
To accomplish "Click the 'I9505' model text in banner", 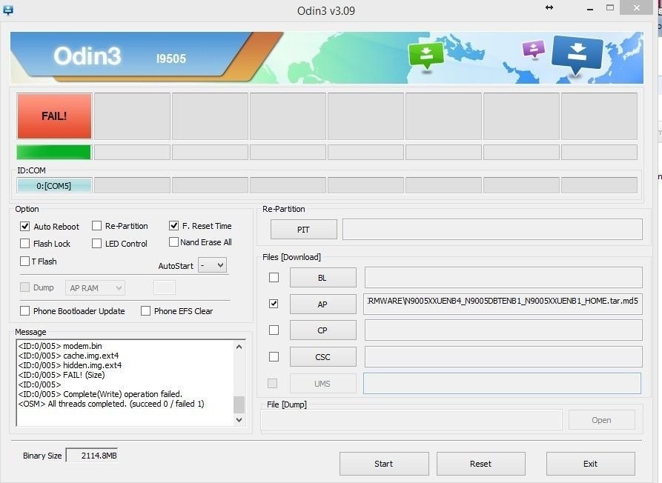I will [171, 59].
